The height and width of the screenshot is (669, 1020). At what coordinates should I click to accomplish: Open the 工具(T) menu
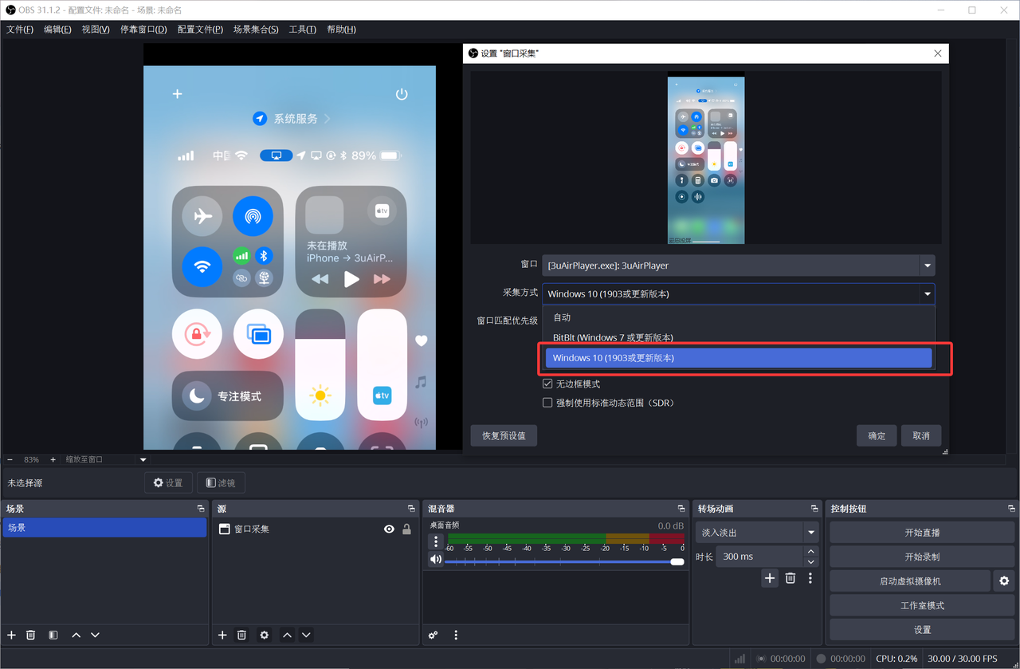tap(303, 30)
